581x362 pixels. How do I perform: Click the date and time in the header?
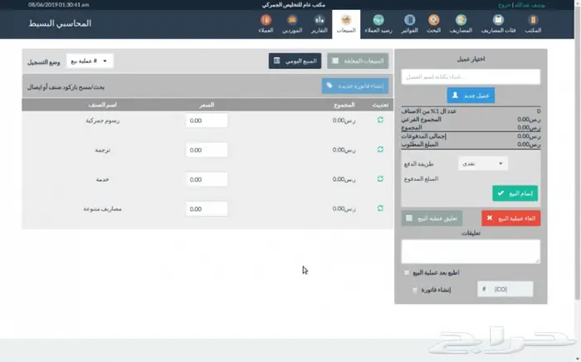coord(59,5)
